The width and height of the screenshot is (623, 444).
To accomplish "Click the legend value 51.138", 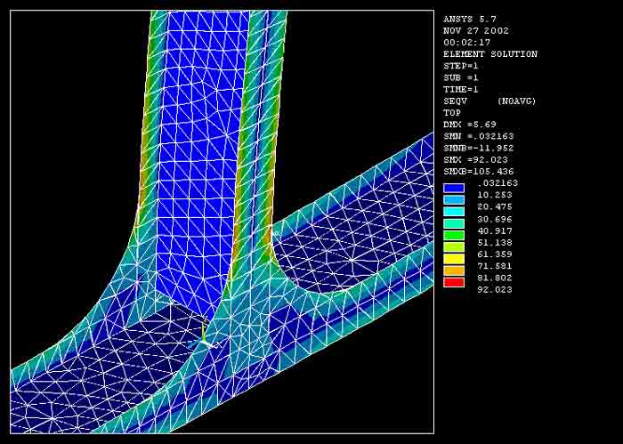I will (495, 243).
